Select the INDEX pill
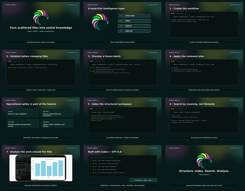The width and height of the screenshot is (245, 191). [x=134, y=21]
